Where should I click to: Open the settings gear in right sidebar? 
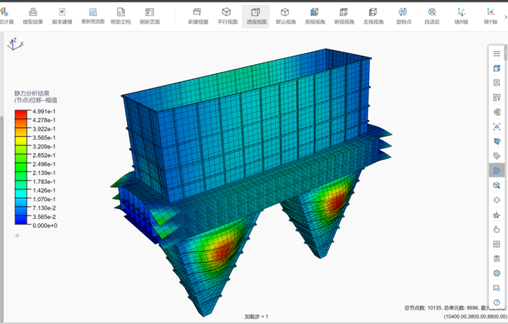tap(497, 273)
